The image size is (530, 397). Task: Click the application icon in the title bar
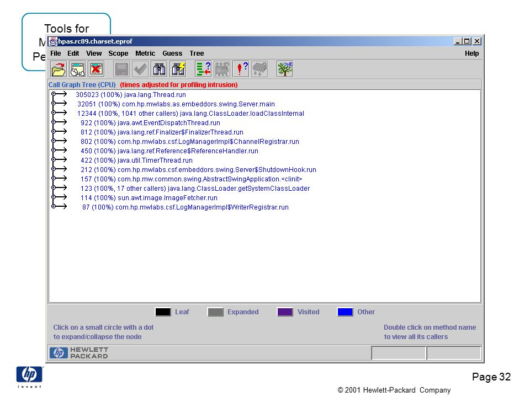point(53,41)
